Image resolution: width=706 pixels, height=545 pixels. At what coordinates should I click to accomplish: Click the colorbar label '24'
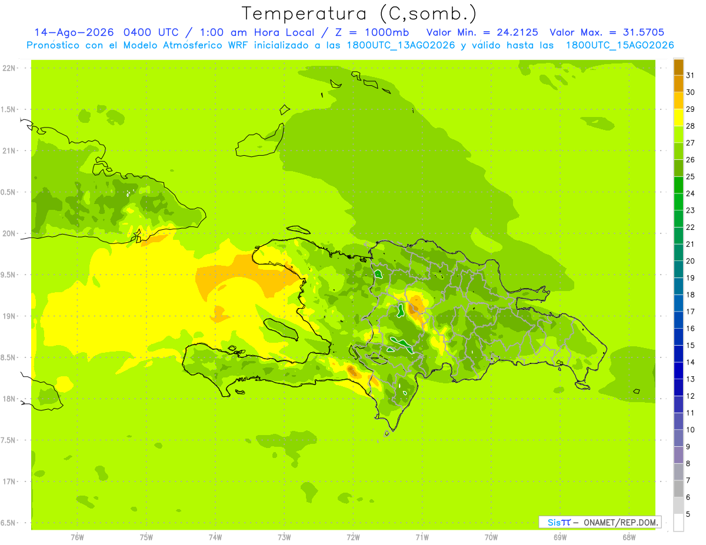691,193
